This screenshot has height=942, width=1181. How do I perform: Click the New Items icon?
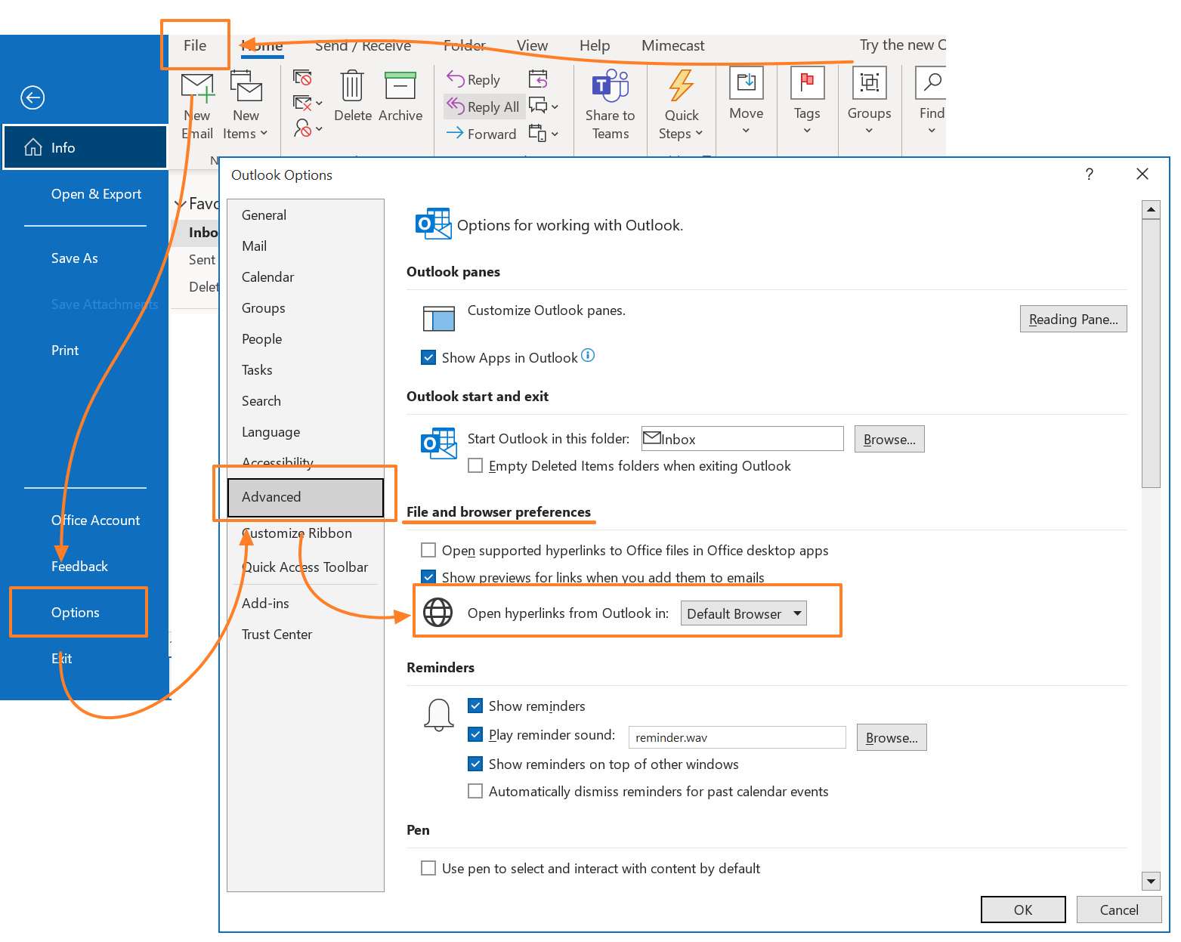[x=246, y=86]
